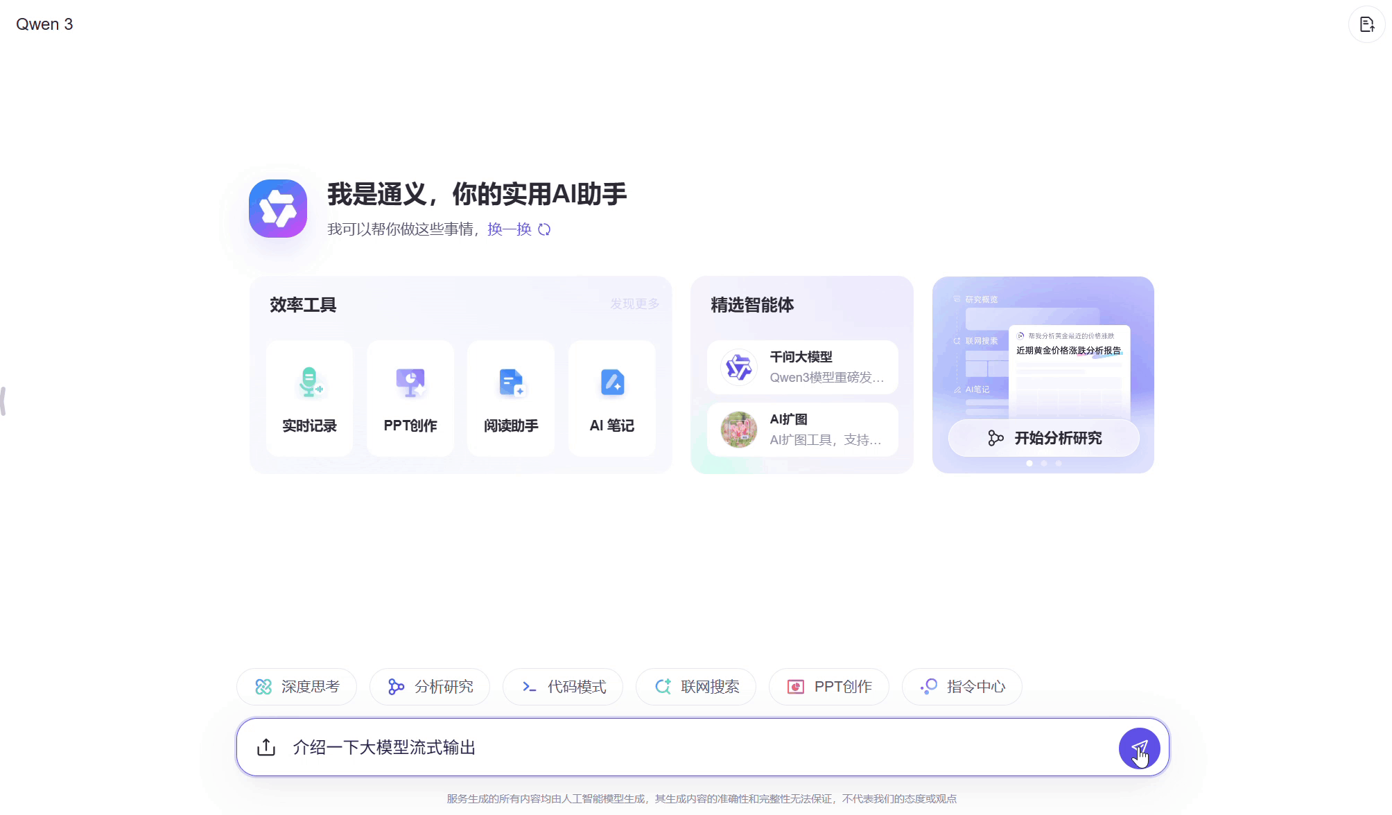Click the refresh icon next to 换一换
Screen dimensions: 1392x815
pyautogui.click(x=544, y=229)
